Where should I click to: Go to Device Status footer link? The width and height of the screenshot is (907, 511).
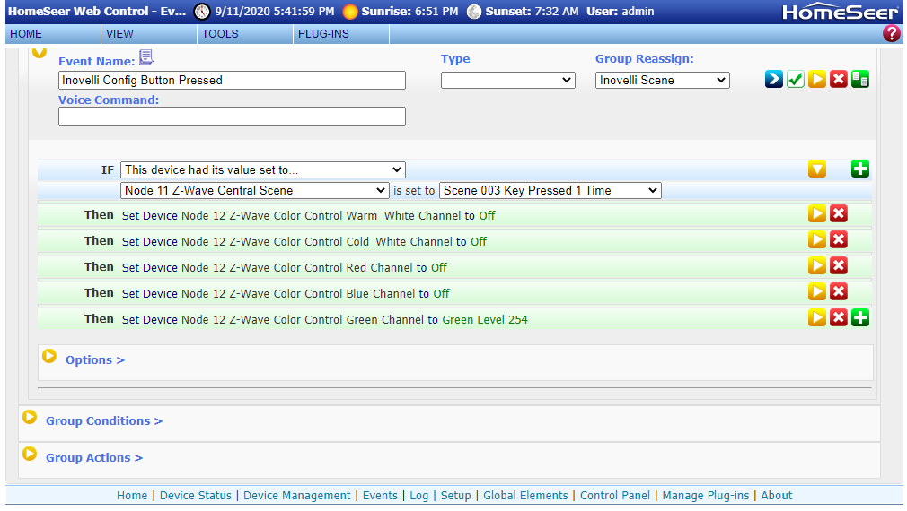[196, 496]
